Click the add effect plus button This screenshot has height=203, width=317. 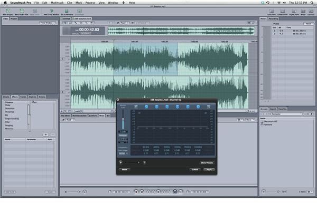[45, 134]
